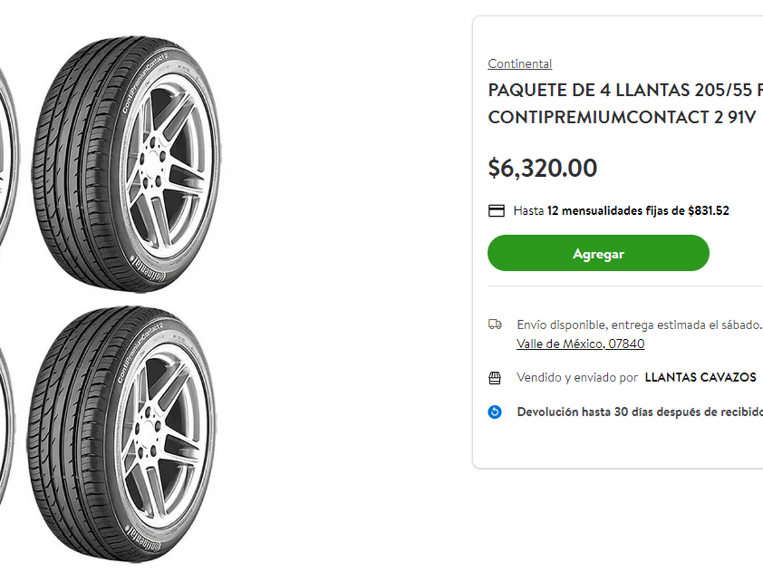The width and height of the screenshot is (763, 572).
Task: Click the $6,320.00 price text
Action: click(542, 168)
